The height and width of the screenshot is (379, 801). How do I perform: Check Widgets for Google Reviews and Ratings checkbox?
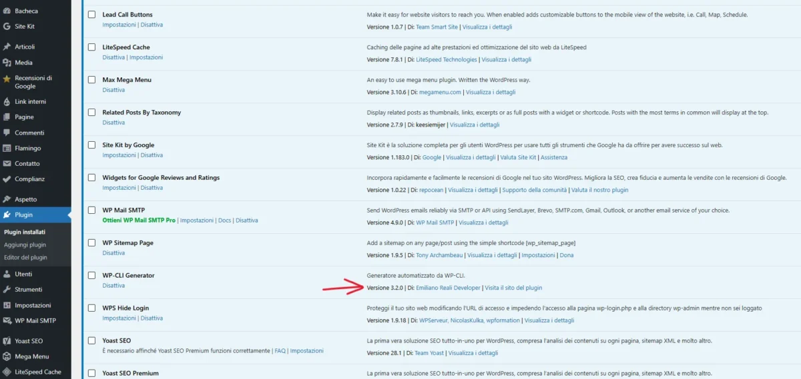(x=92, y=178)
